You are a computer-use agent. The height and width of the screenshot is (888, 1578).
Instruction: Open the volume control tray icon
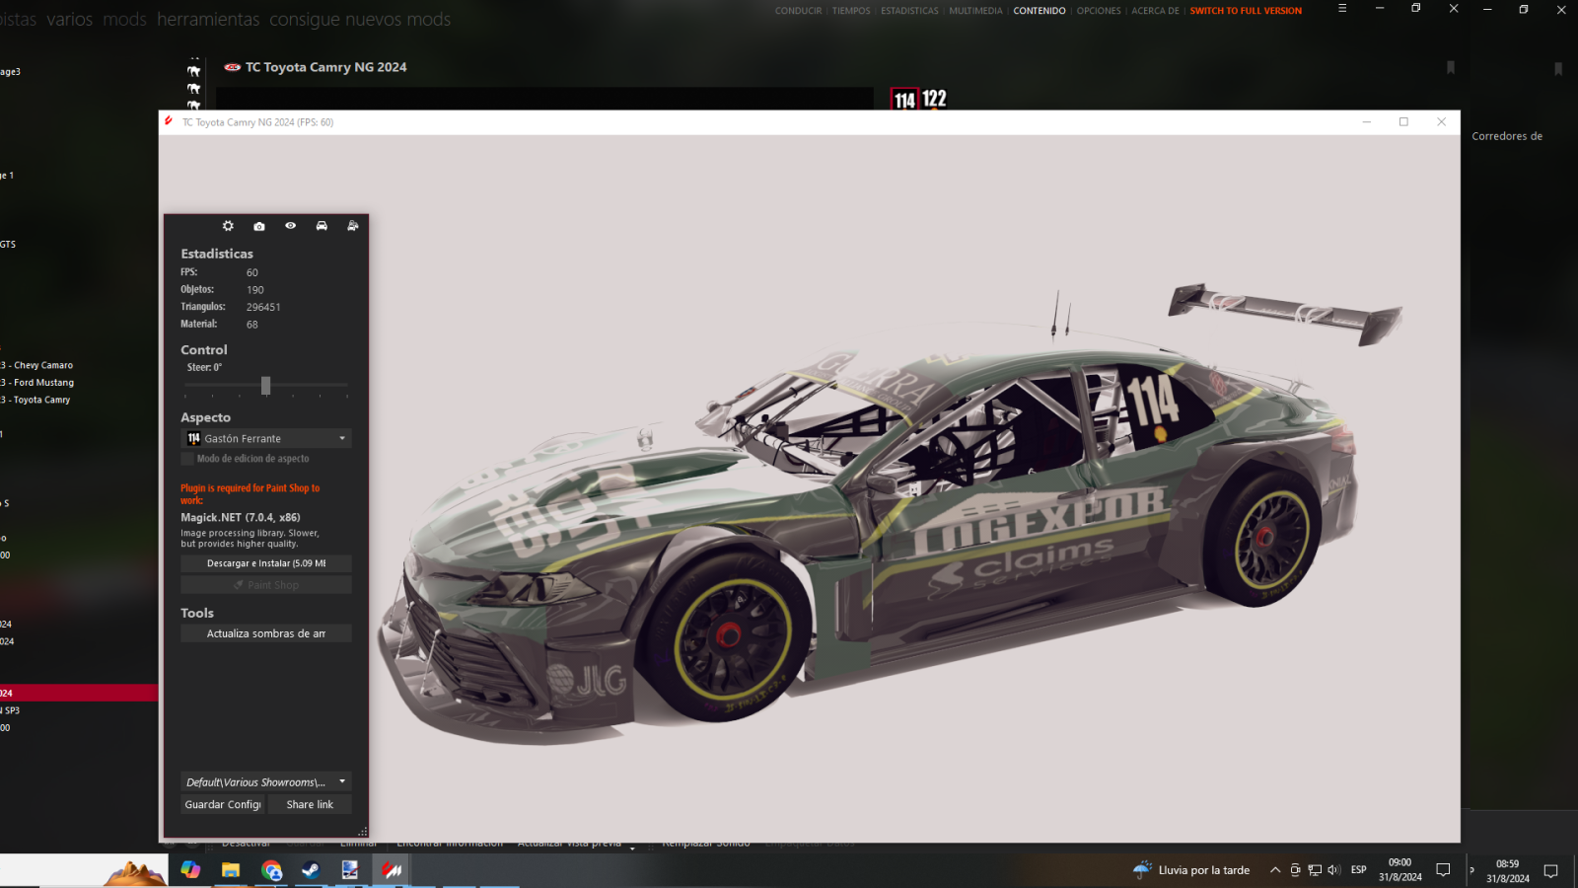tap(1334, 869)
